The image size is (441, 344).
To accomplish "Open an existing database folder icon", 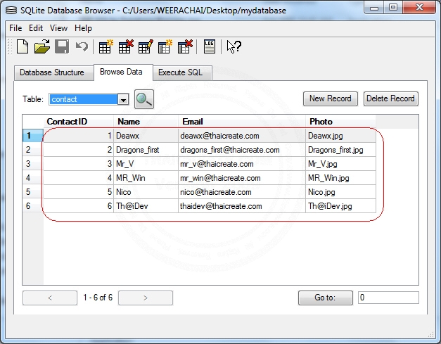I will [42, 46].
